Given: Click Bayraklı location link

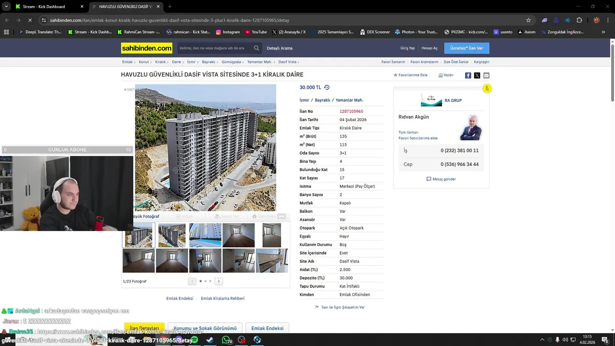Looking at the screenshot, I should pos(322,100).
